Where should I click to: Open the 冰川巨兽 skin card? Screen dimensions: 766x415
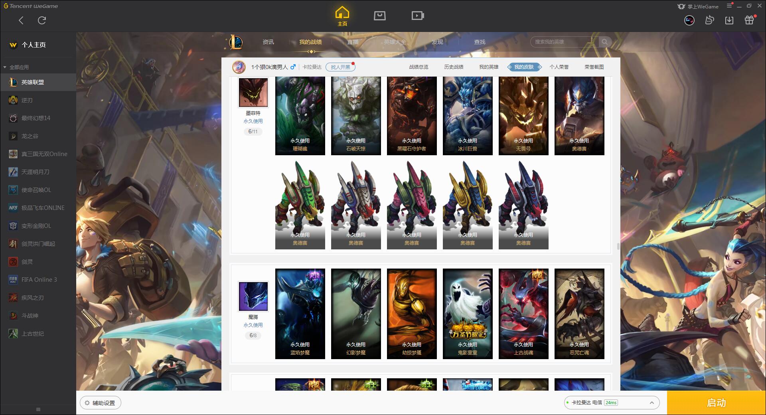click(x=468, y=116)
